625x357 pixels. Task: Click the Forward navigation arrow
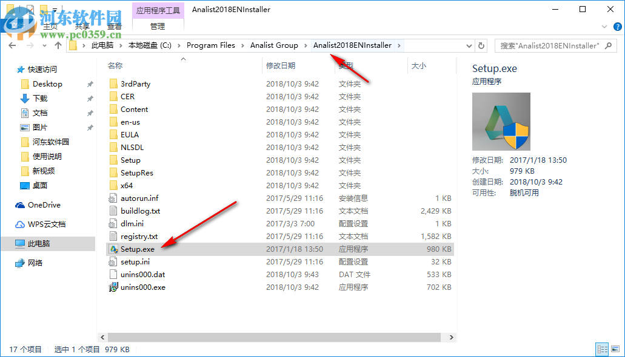click(30, 45)
